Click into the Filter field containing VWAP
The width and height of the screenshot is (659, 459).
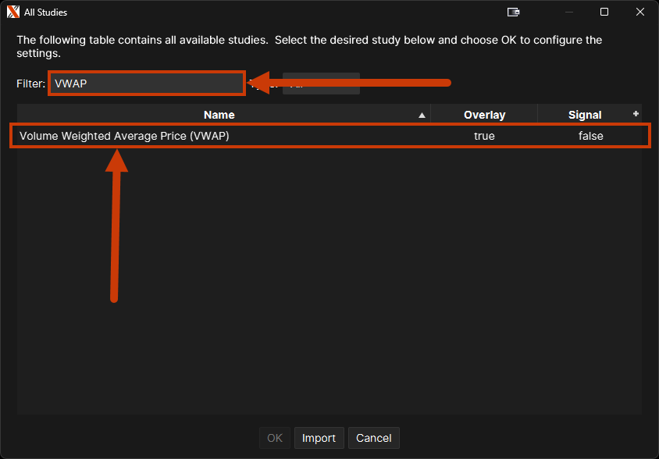[146, 84]
